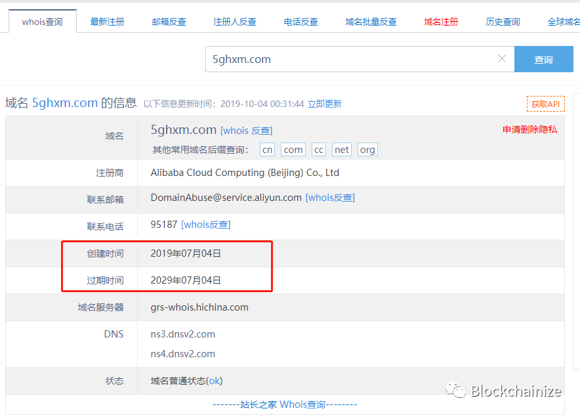Select creation date 2019年07月04日
This screenshot has height=415, width=580.
pyautogui.click(x=186, y=253)
